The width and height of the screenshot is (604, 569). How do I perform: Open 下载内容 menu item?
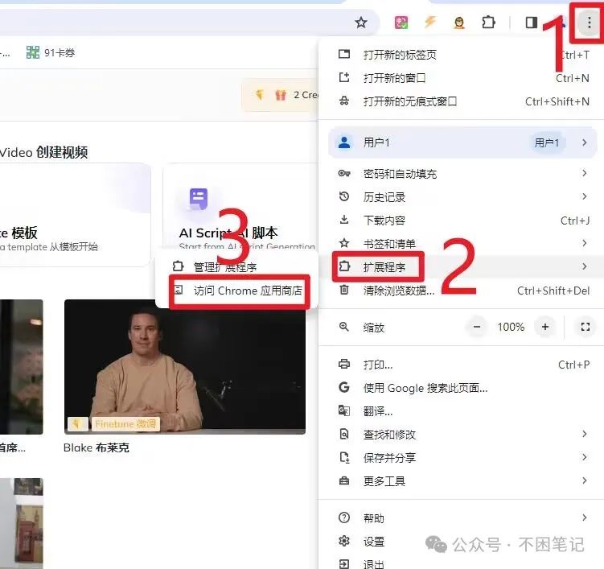(x=462, y=221)
